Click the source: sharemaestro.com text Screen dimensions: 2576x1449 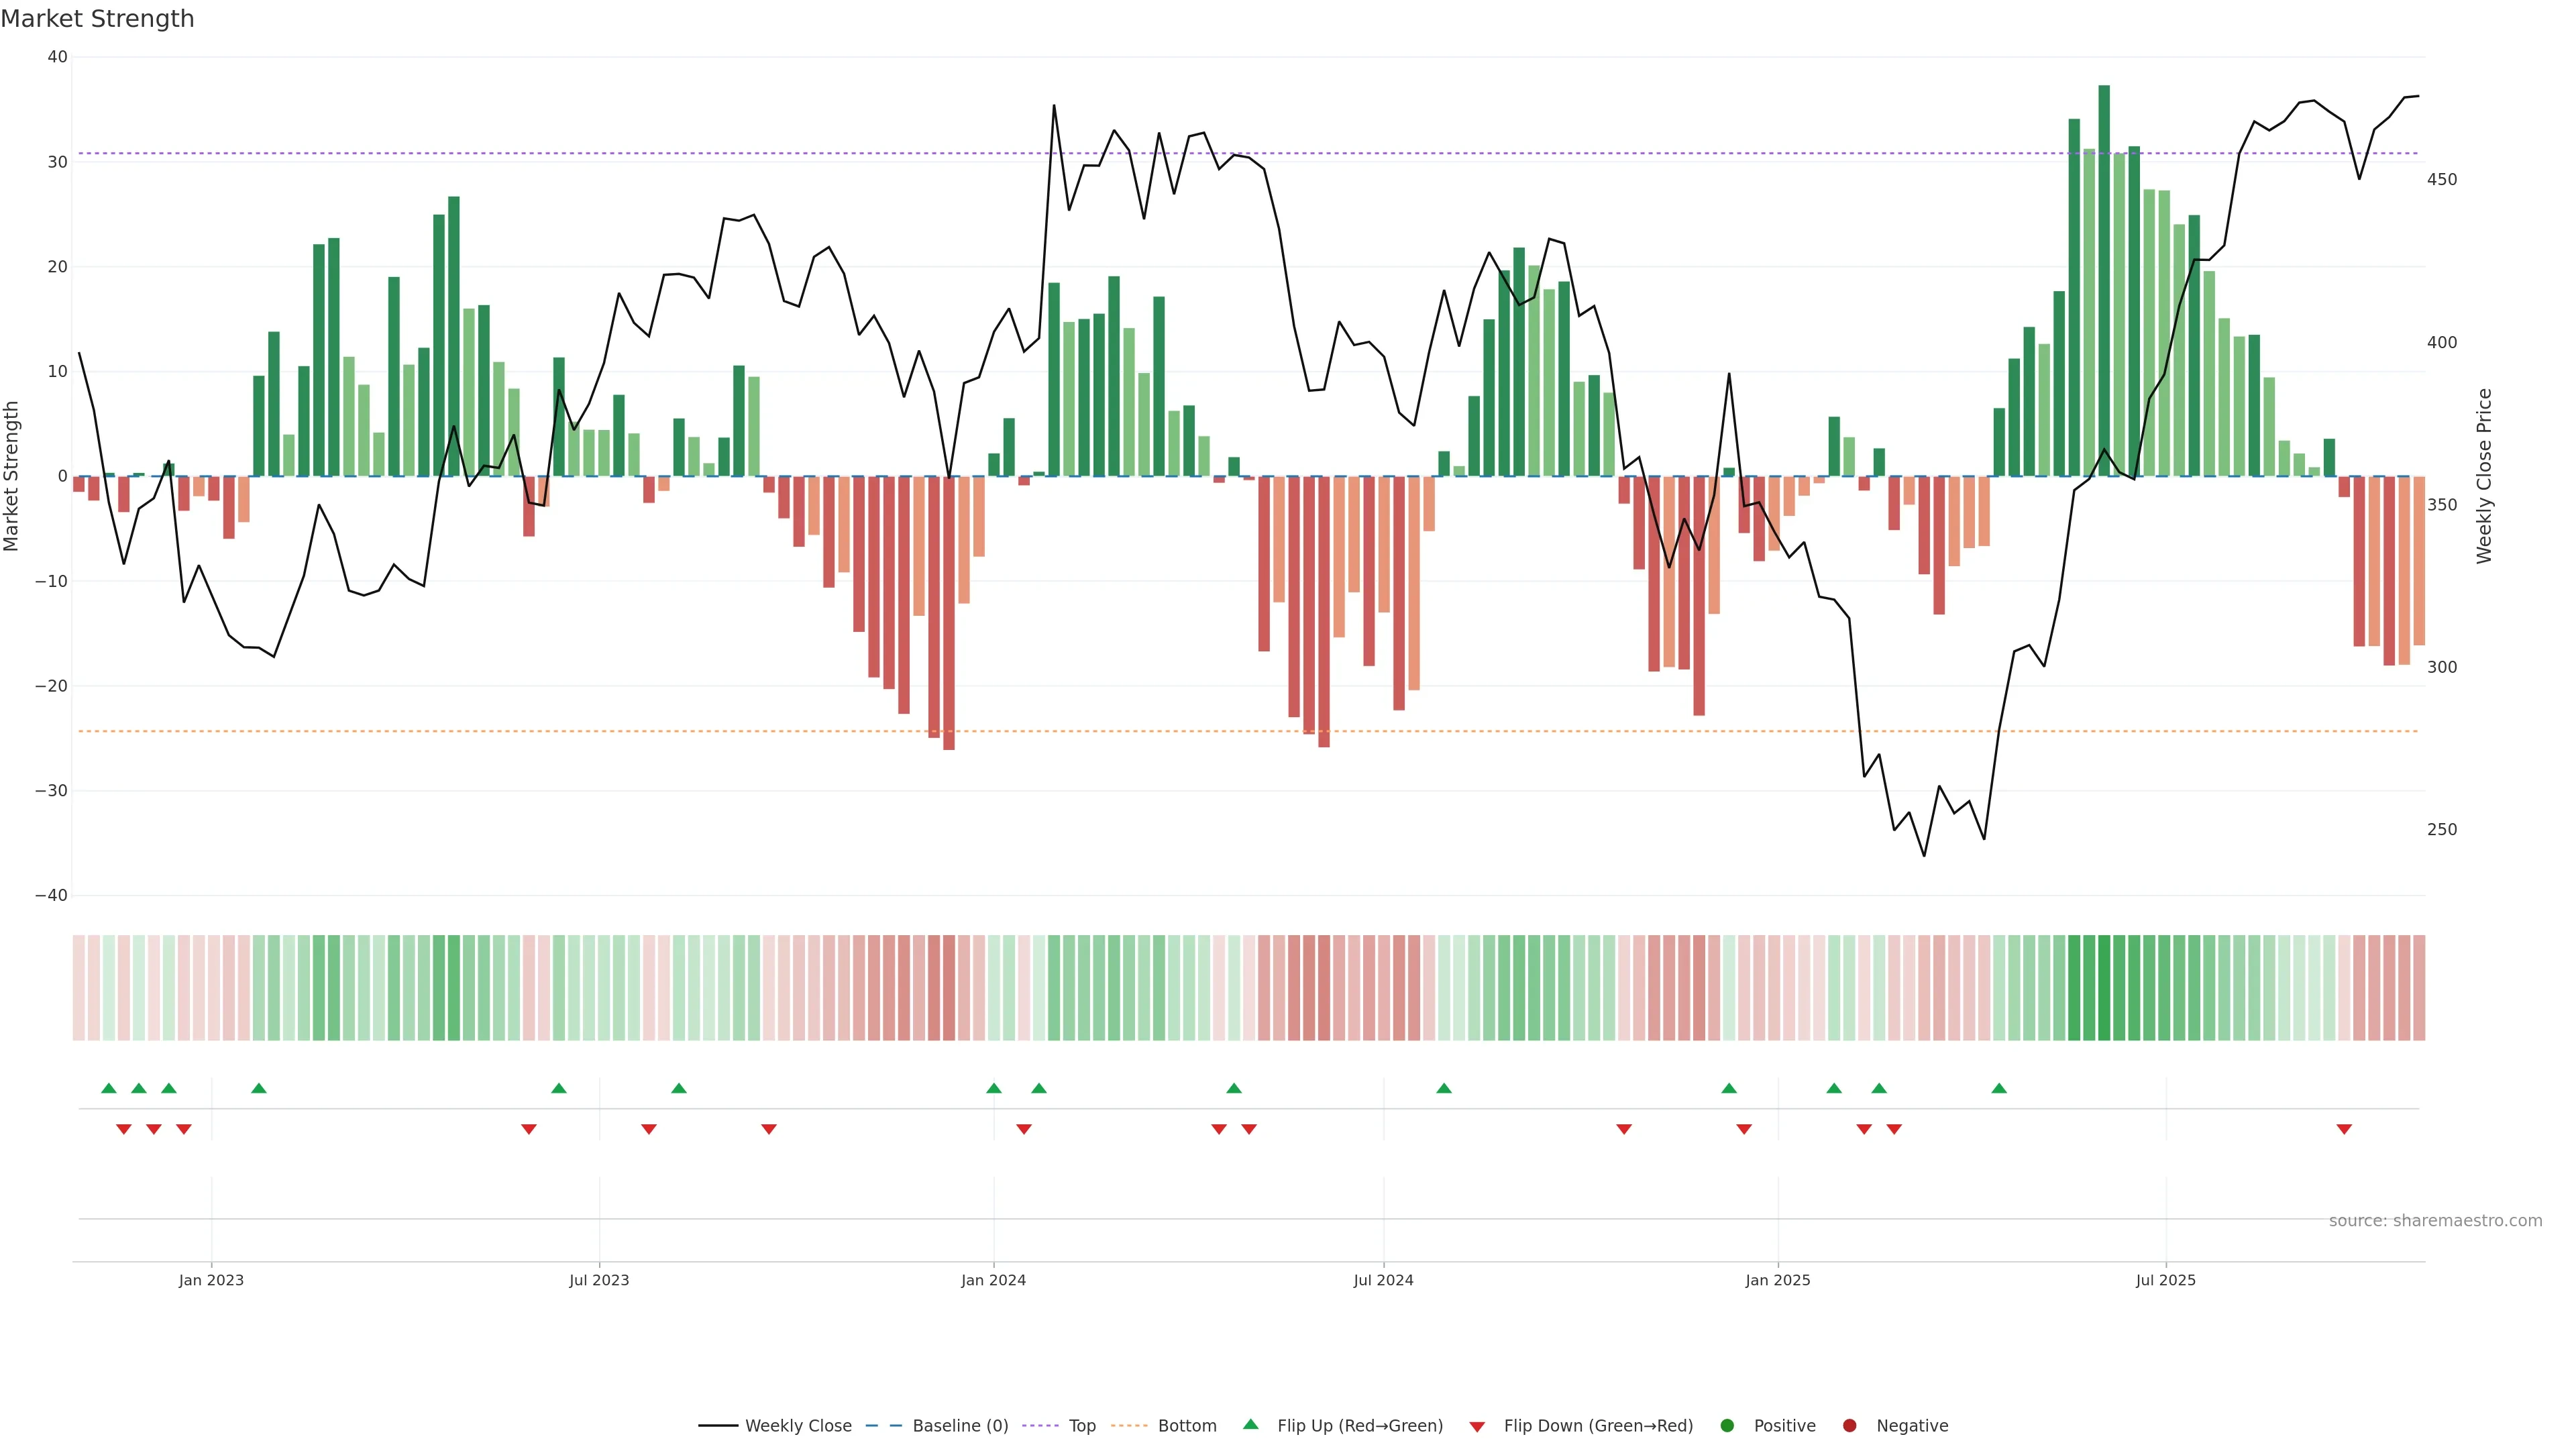(2435, 1220)
